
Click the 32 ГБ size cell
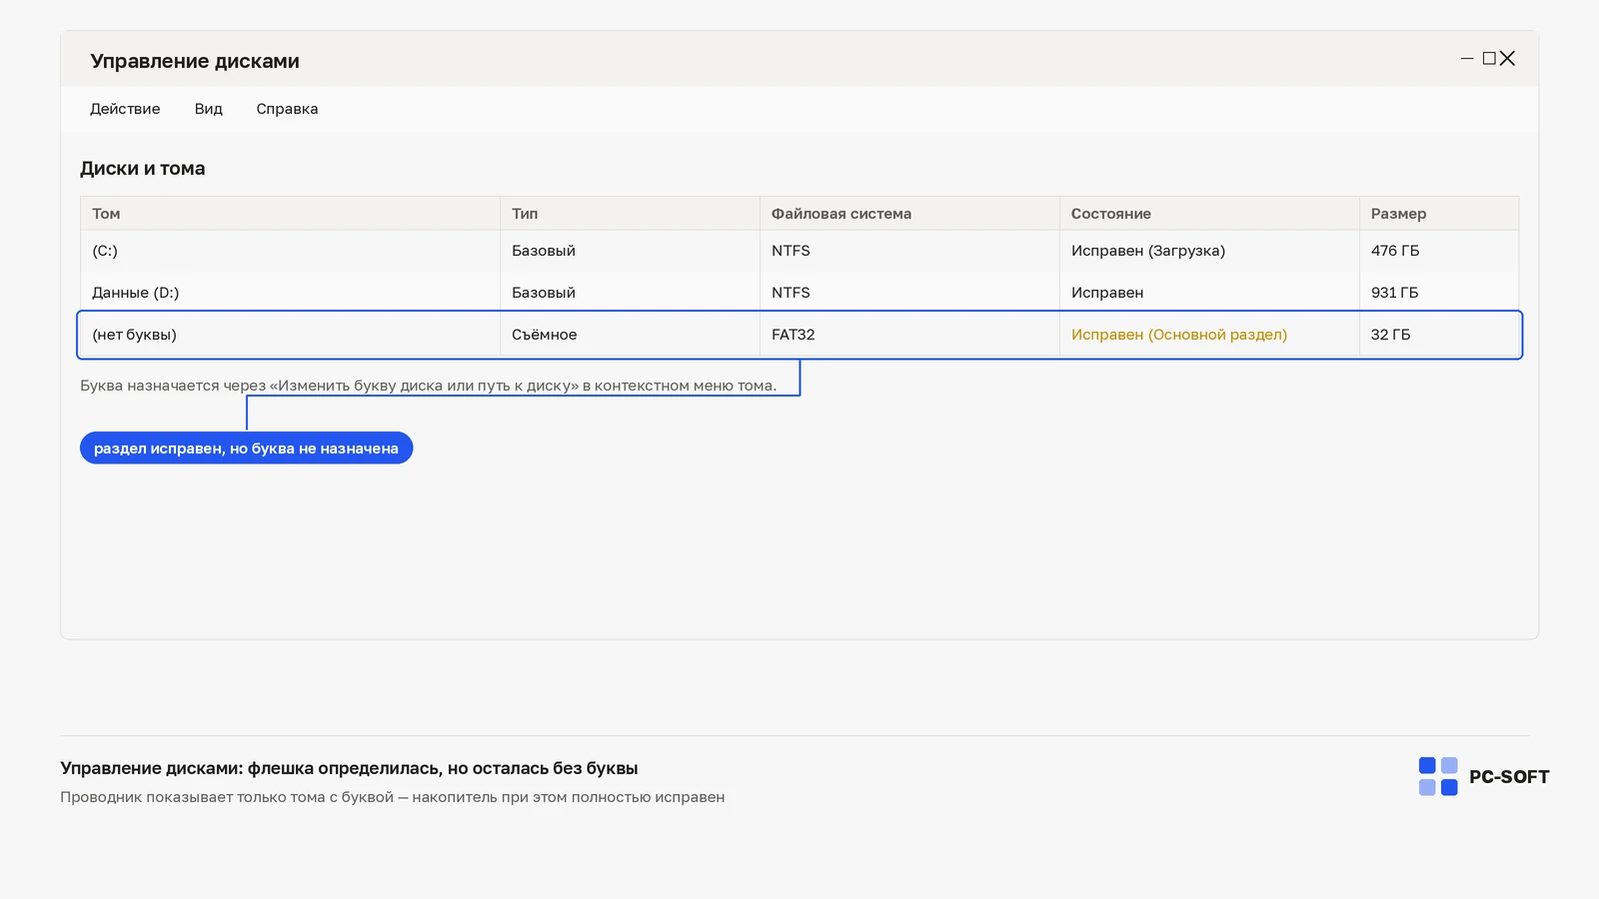tap(1439, 335)
